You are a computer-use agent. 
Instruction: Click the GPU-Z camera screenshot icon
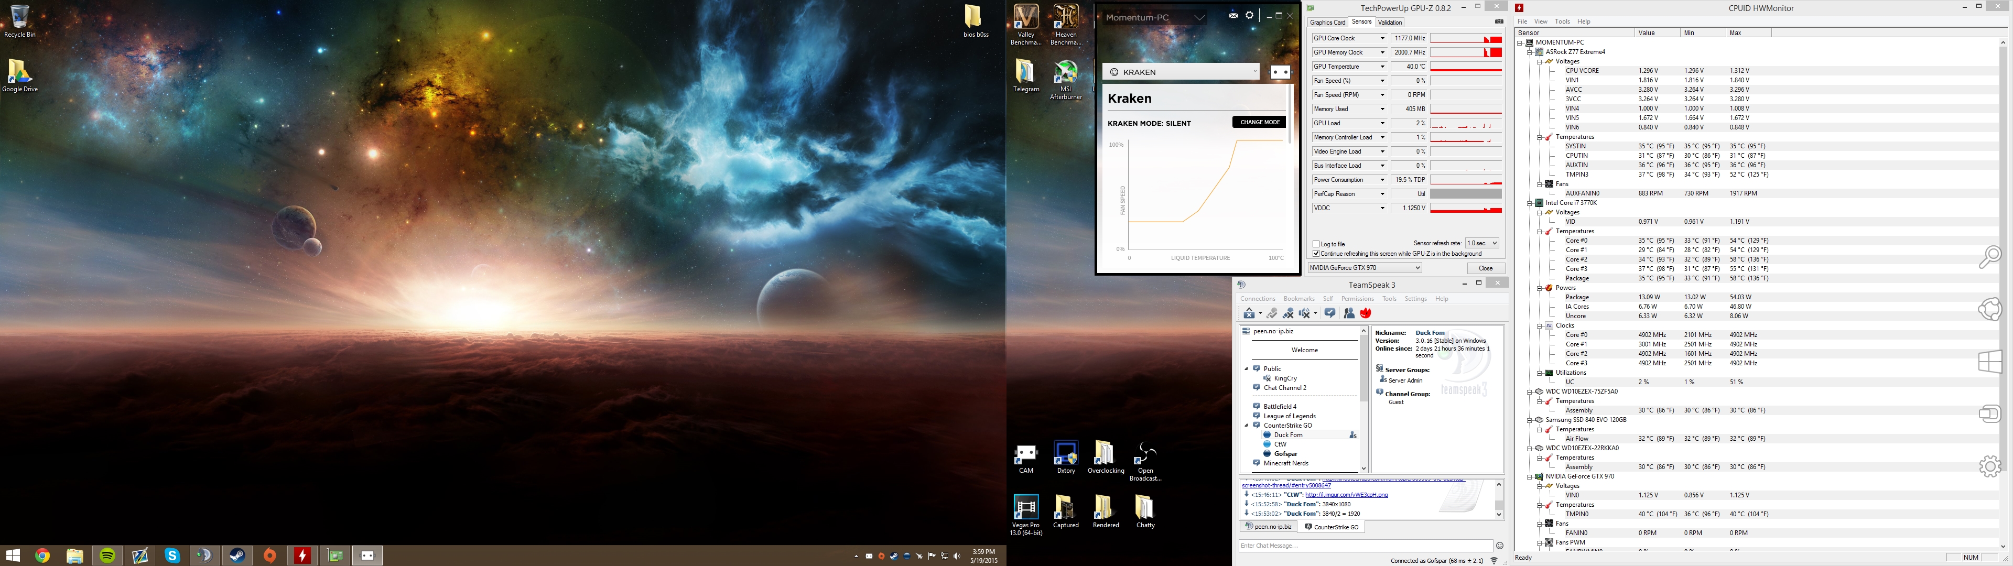(1499, 22)
